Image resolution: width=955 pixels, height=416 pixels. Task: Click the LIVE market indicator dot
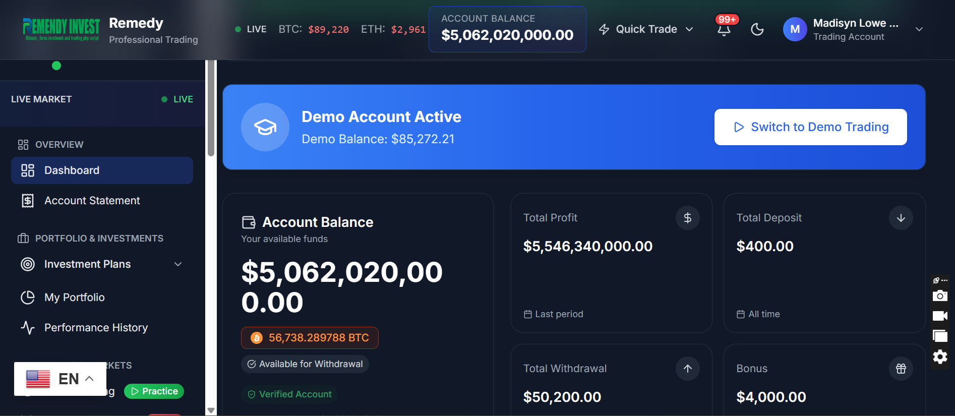click(x=164, y=99)
